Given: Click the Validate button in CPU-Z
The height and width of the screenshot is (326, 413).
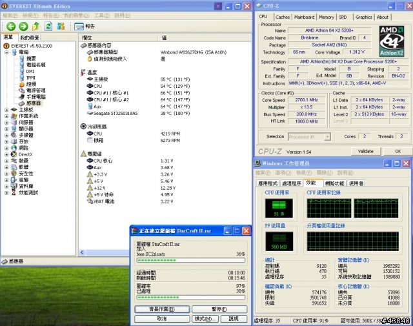Looking at the screenshot, I should [366, 151].
